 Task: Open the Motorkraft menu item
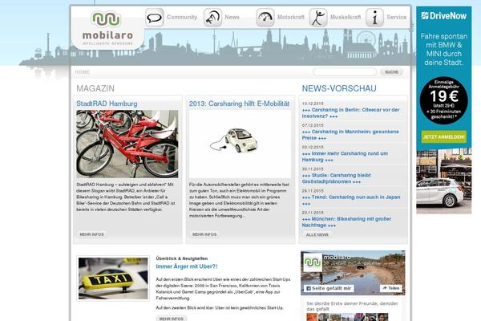point(291,17)
